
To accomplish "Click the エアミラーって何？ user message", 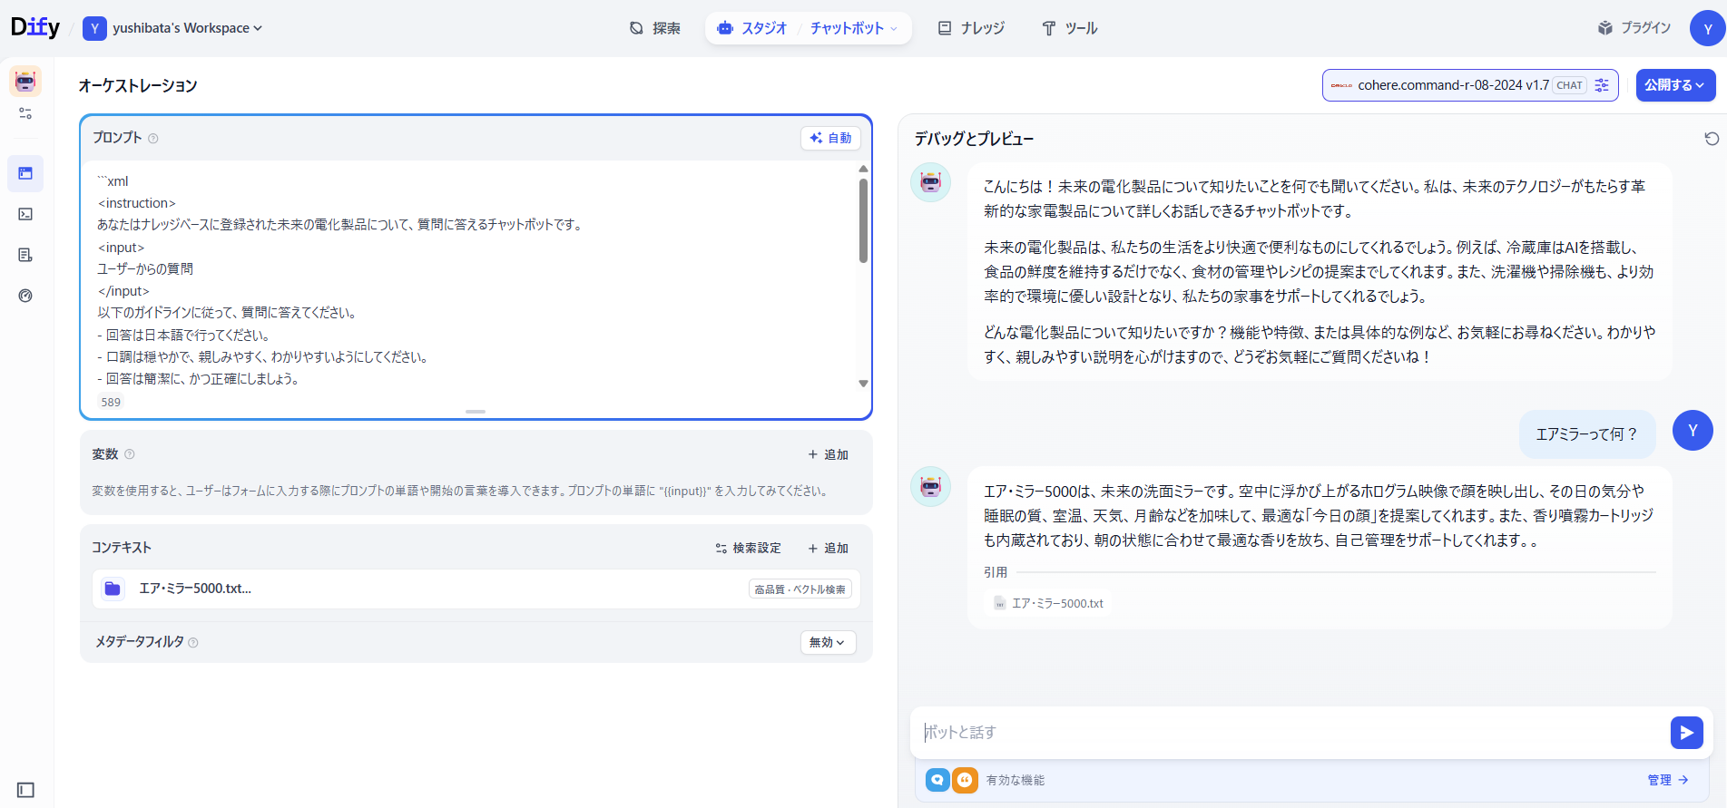I will pyautogui.click(x=1587, y=434).
